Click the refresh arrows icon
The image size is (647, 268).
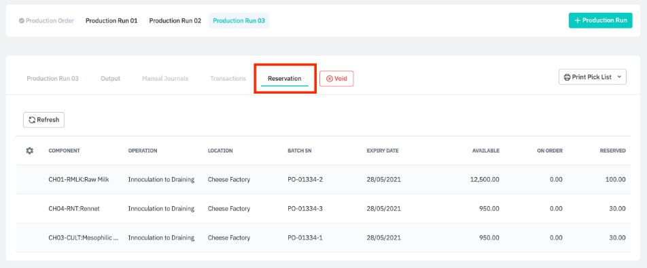click(31, 120)
